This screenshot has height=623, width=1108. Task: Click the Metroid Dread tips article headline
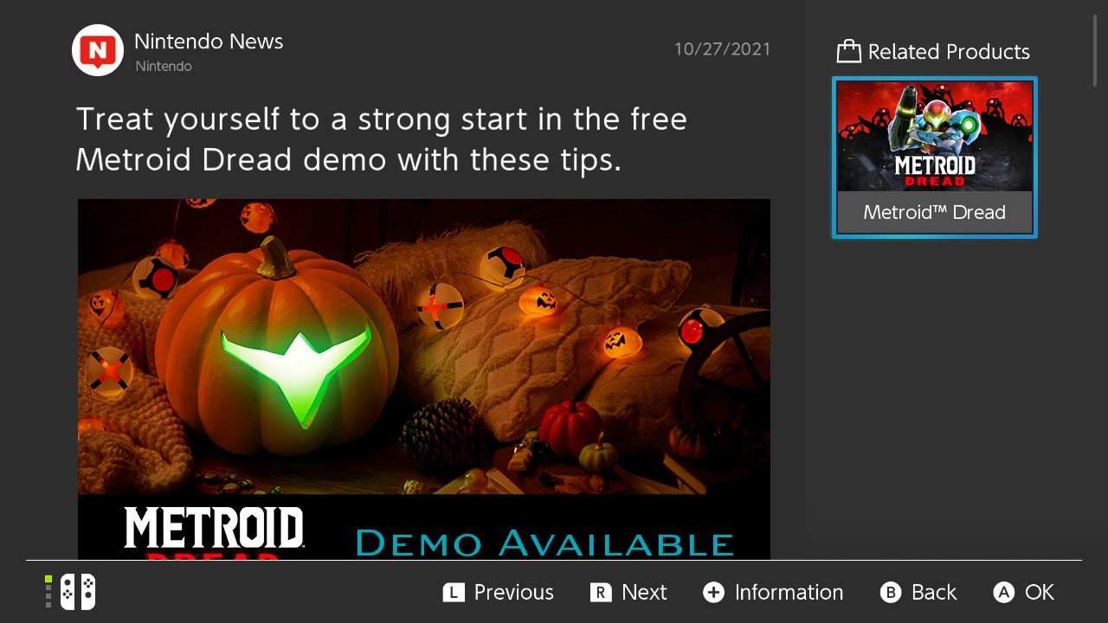[x=382, y=138]
